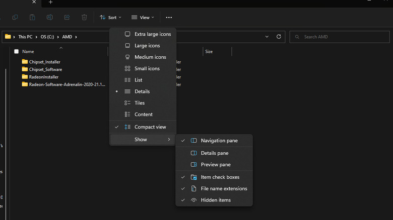The width and height of the screenshot is (393, 220).
Task: Expand the View dropdown menu
Action: point(143,18)
